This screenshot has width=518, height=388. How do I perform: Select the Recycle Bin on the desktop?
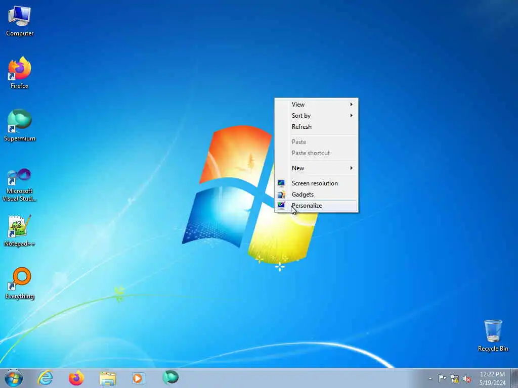tap(493, 335)
